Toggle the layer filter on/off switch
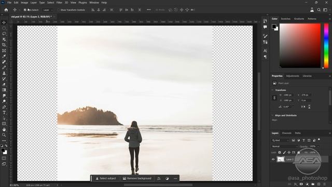 [319, 140]
